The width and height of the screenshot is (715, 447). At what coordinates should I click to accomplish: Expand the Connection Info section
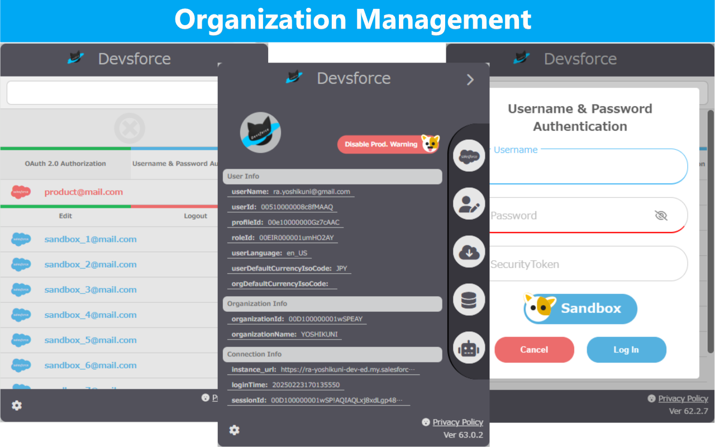[x=332, y=354]
